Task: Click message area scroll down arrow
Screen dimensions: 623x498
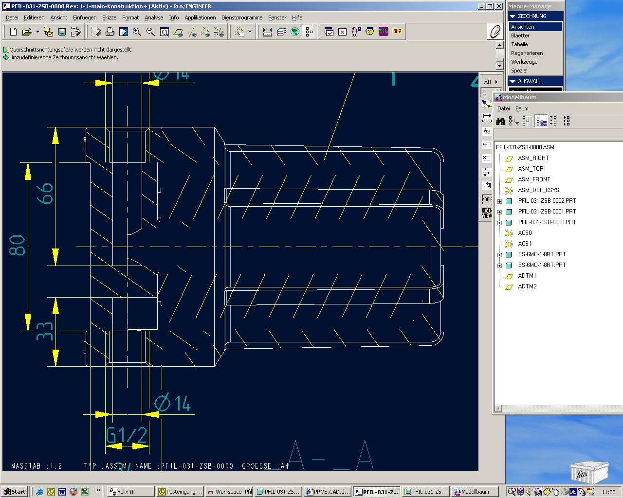Action: tap(499, 66)
